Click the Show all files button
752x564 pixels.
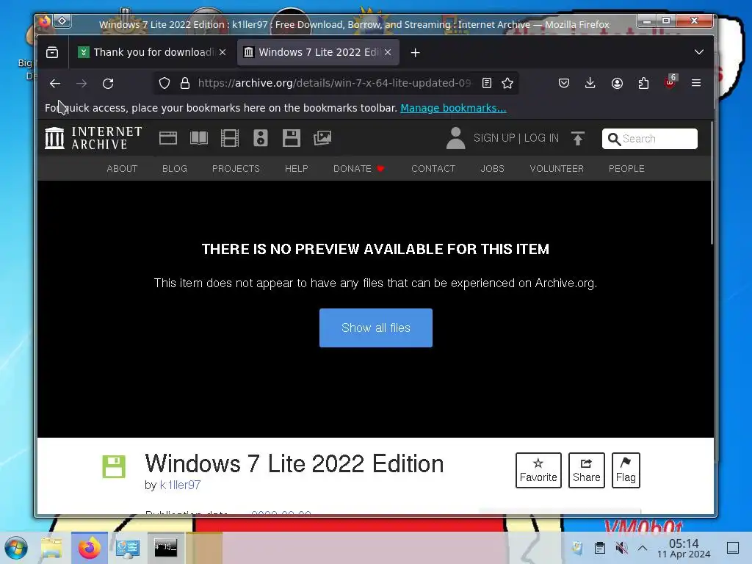[376, 328]
